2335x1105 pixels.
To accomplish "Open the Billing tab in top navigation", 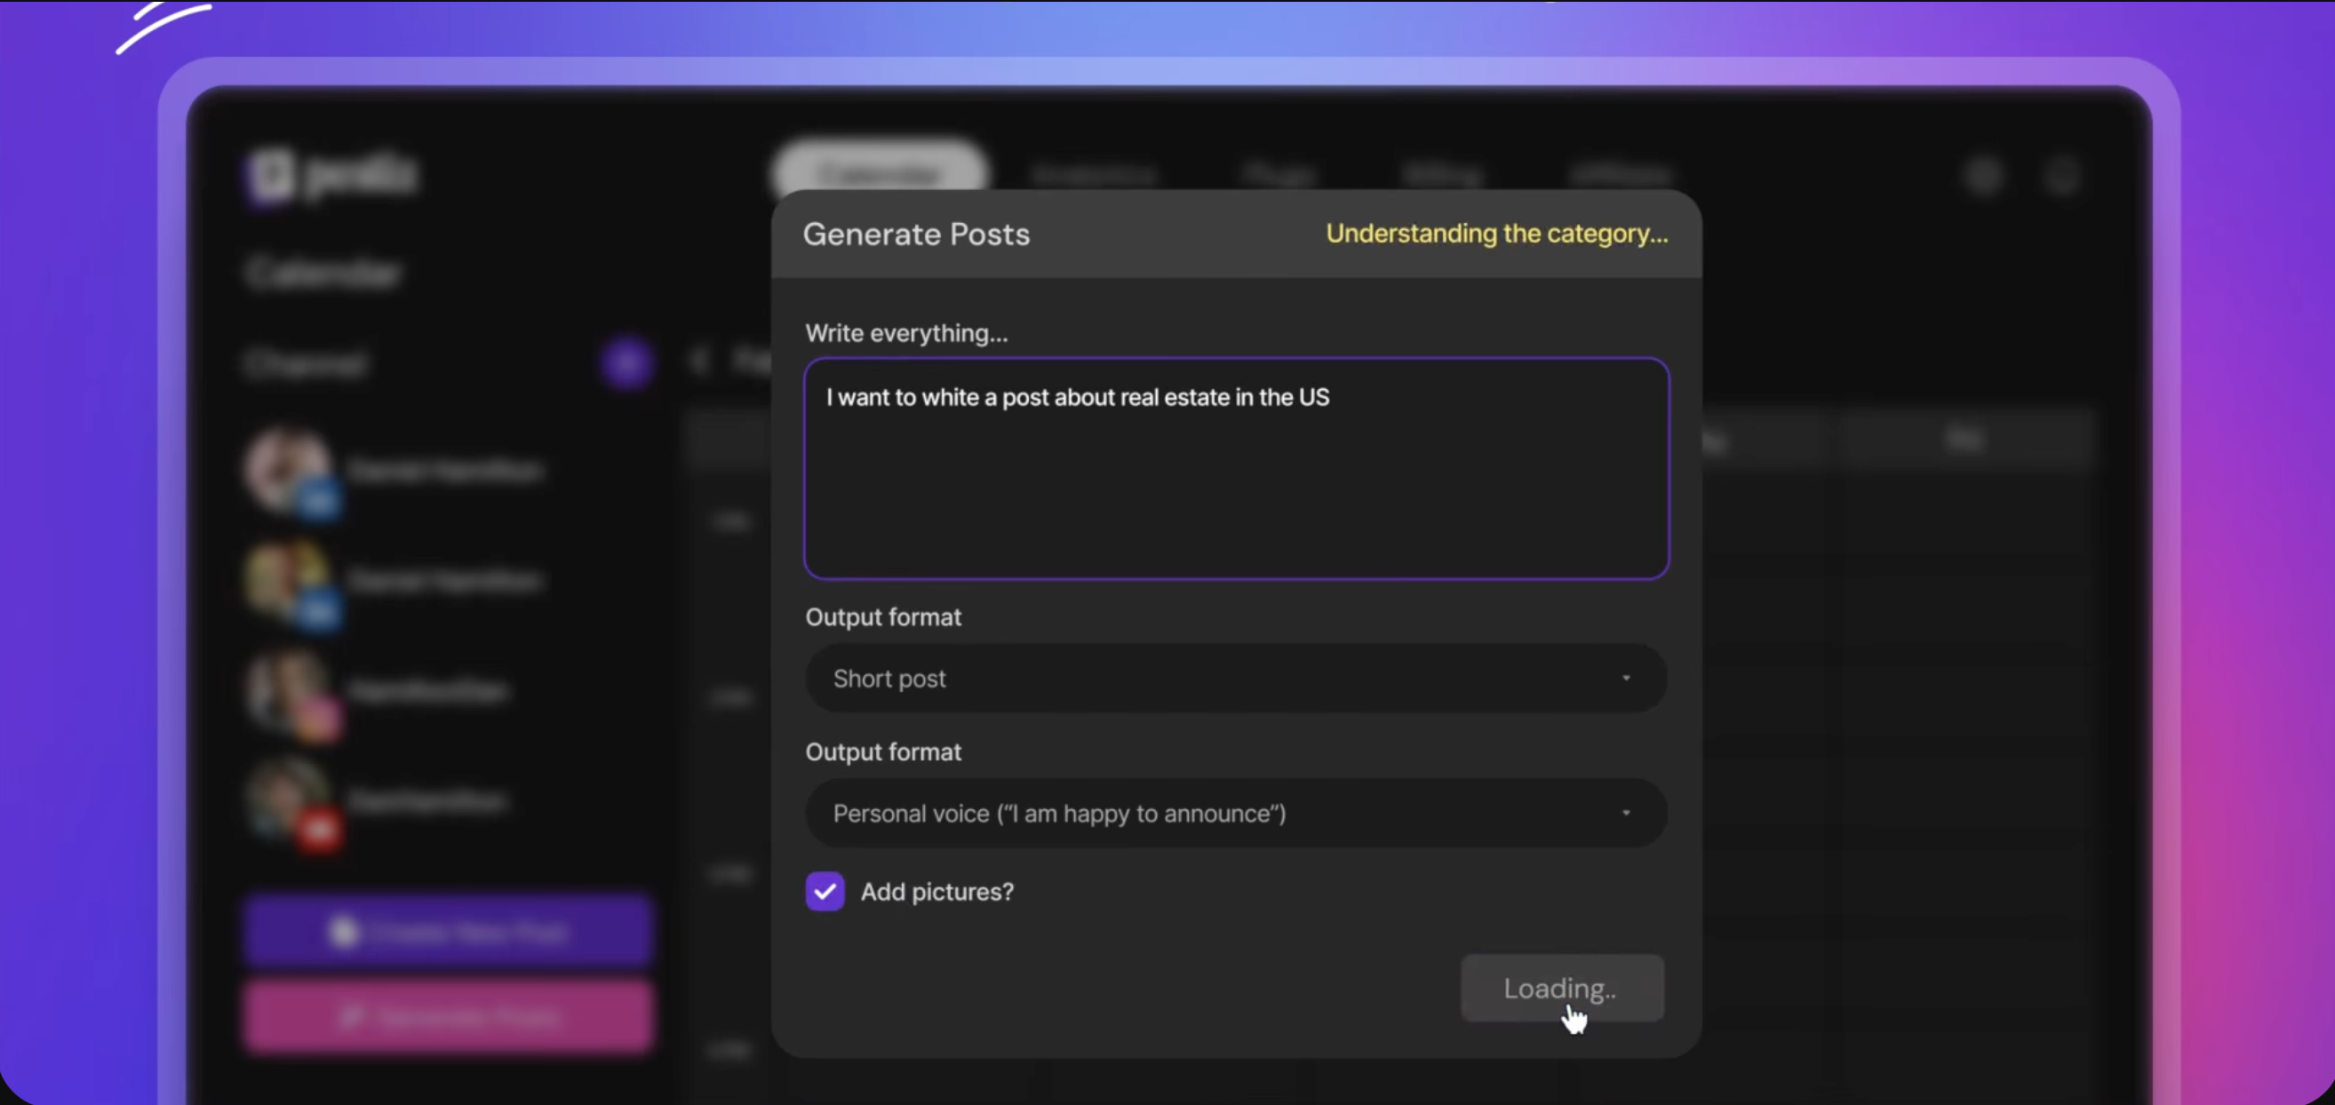I will tap(1443, 174).
